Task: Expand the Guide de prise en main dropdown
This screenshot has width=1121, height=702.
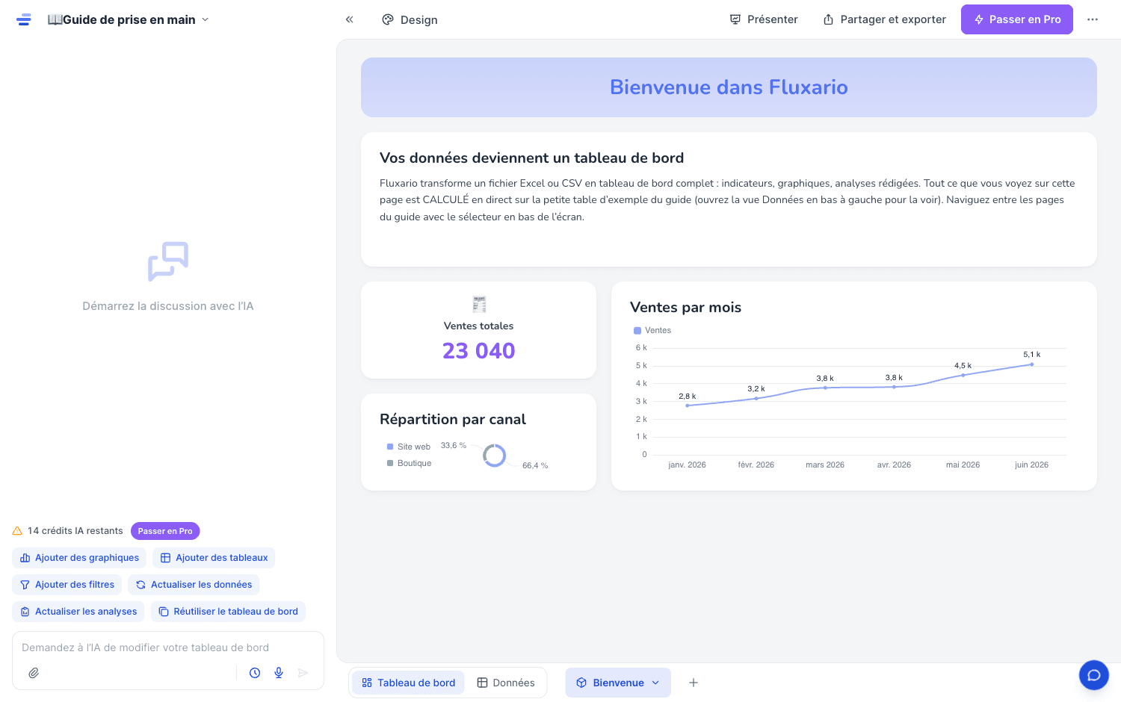Action: 129,19
